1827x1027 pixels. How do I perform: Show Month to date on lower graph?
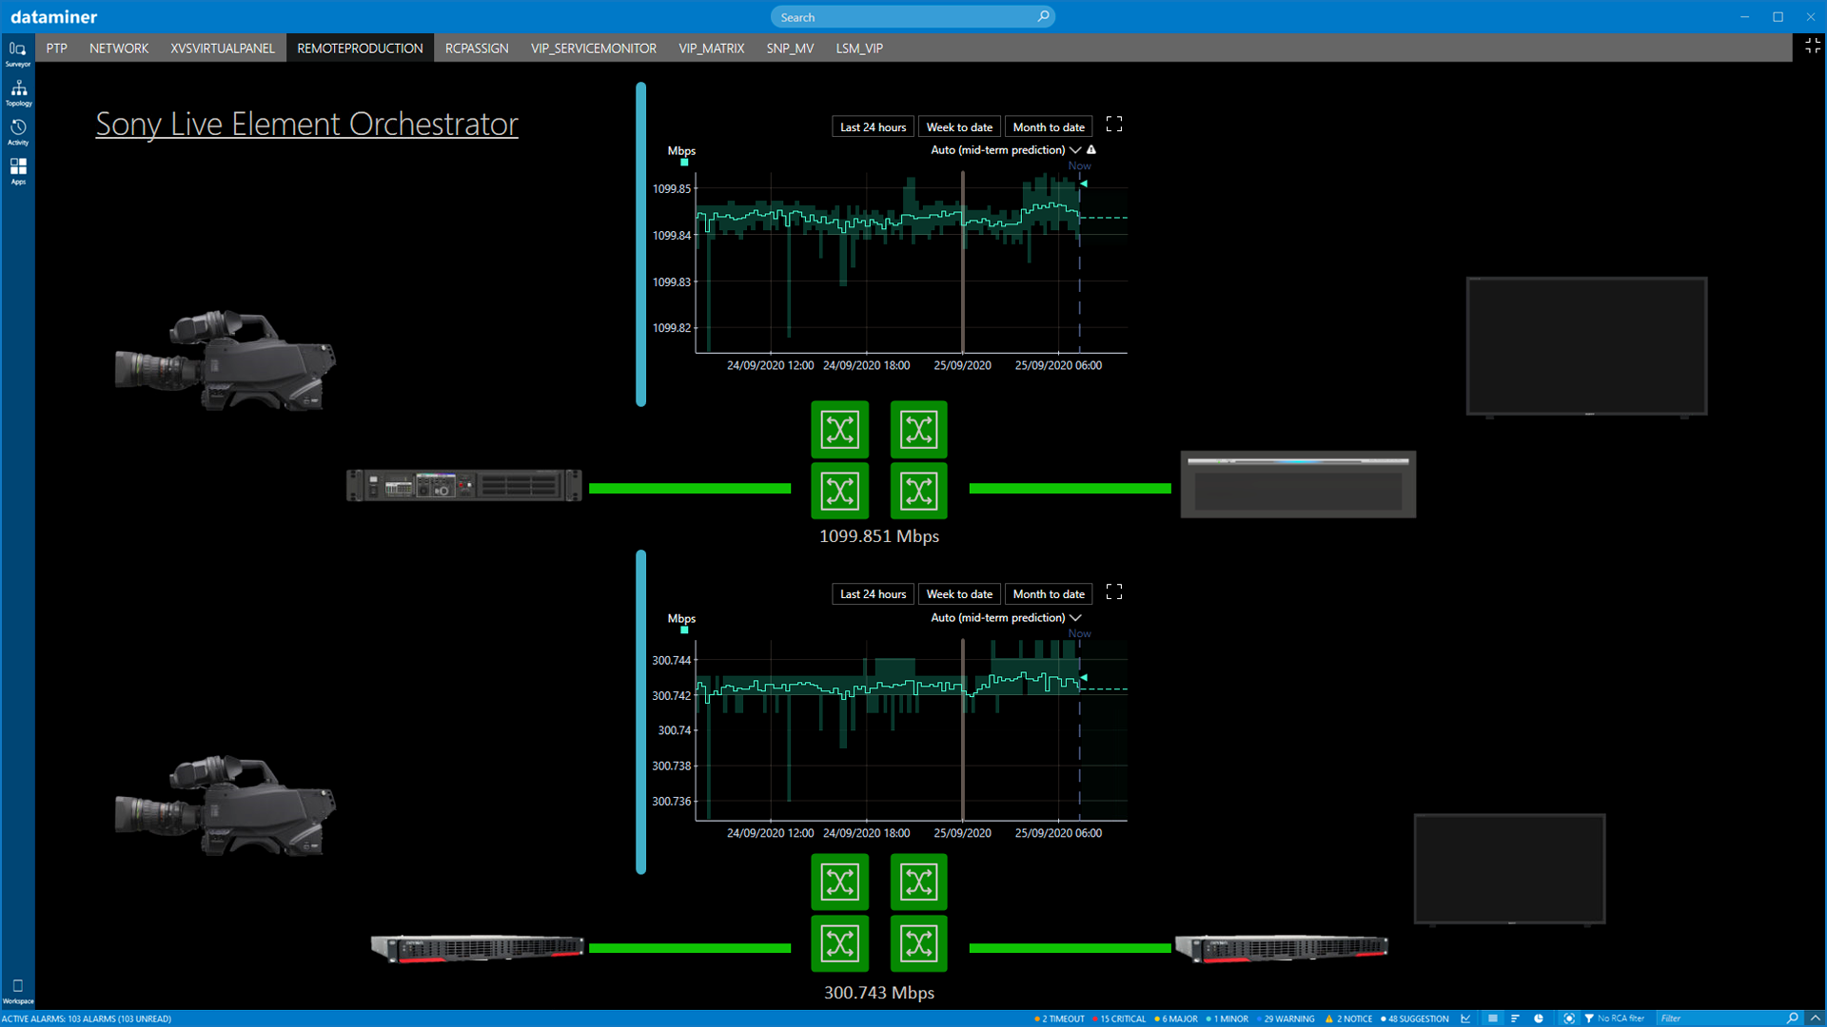(1049, 594)
